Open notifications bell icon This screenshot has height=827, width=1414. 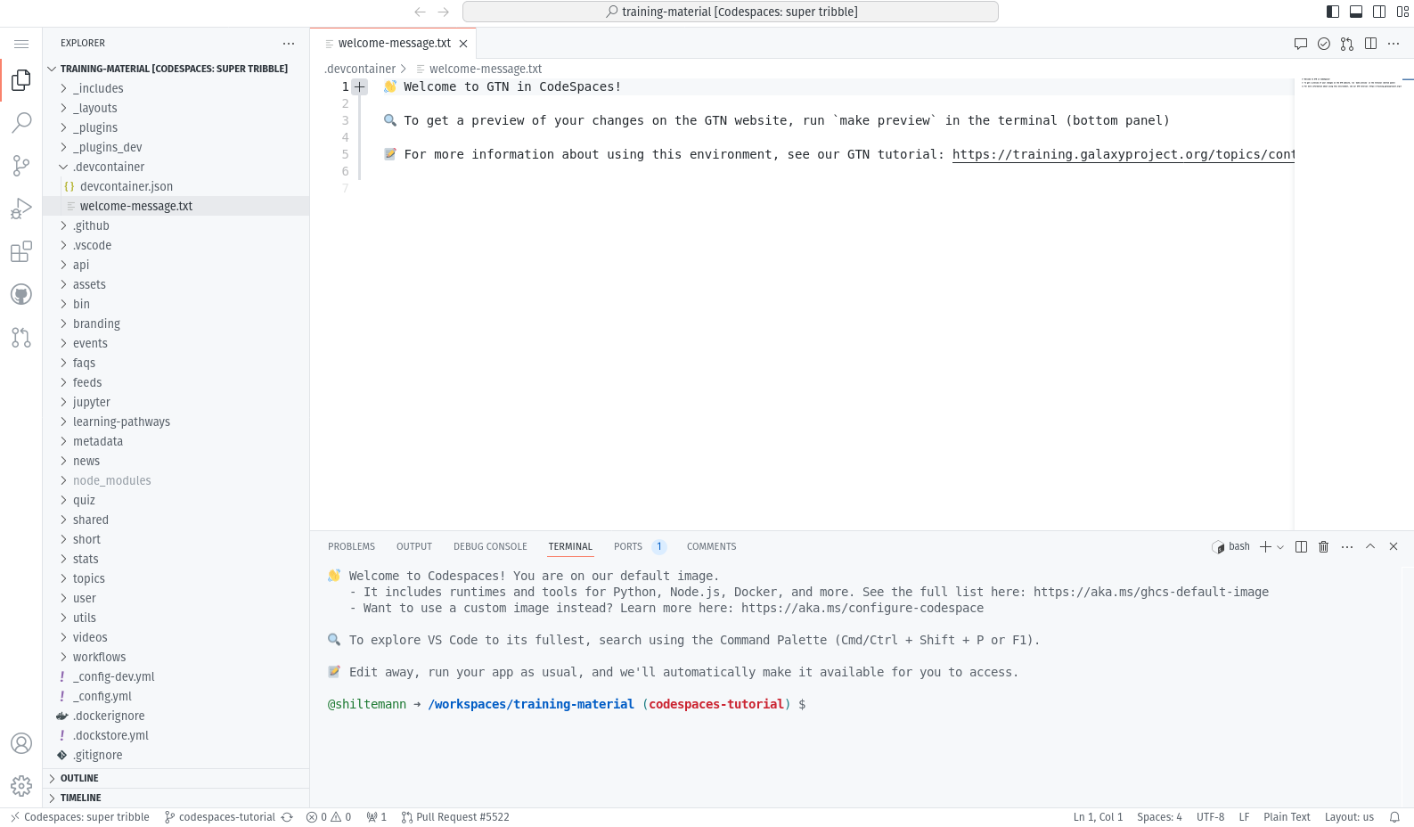[1394, 817]
